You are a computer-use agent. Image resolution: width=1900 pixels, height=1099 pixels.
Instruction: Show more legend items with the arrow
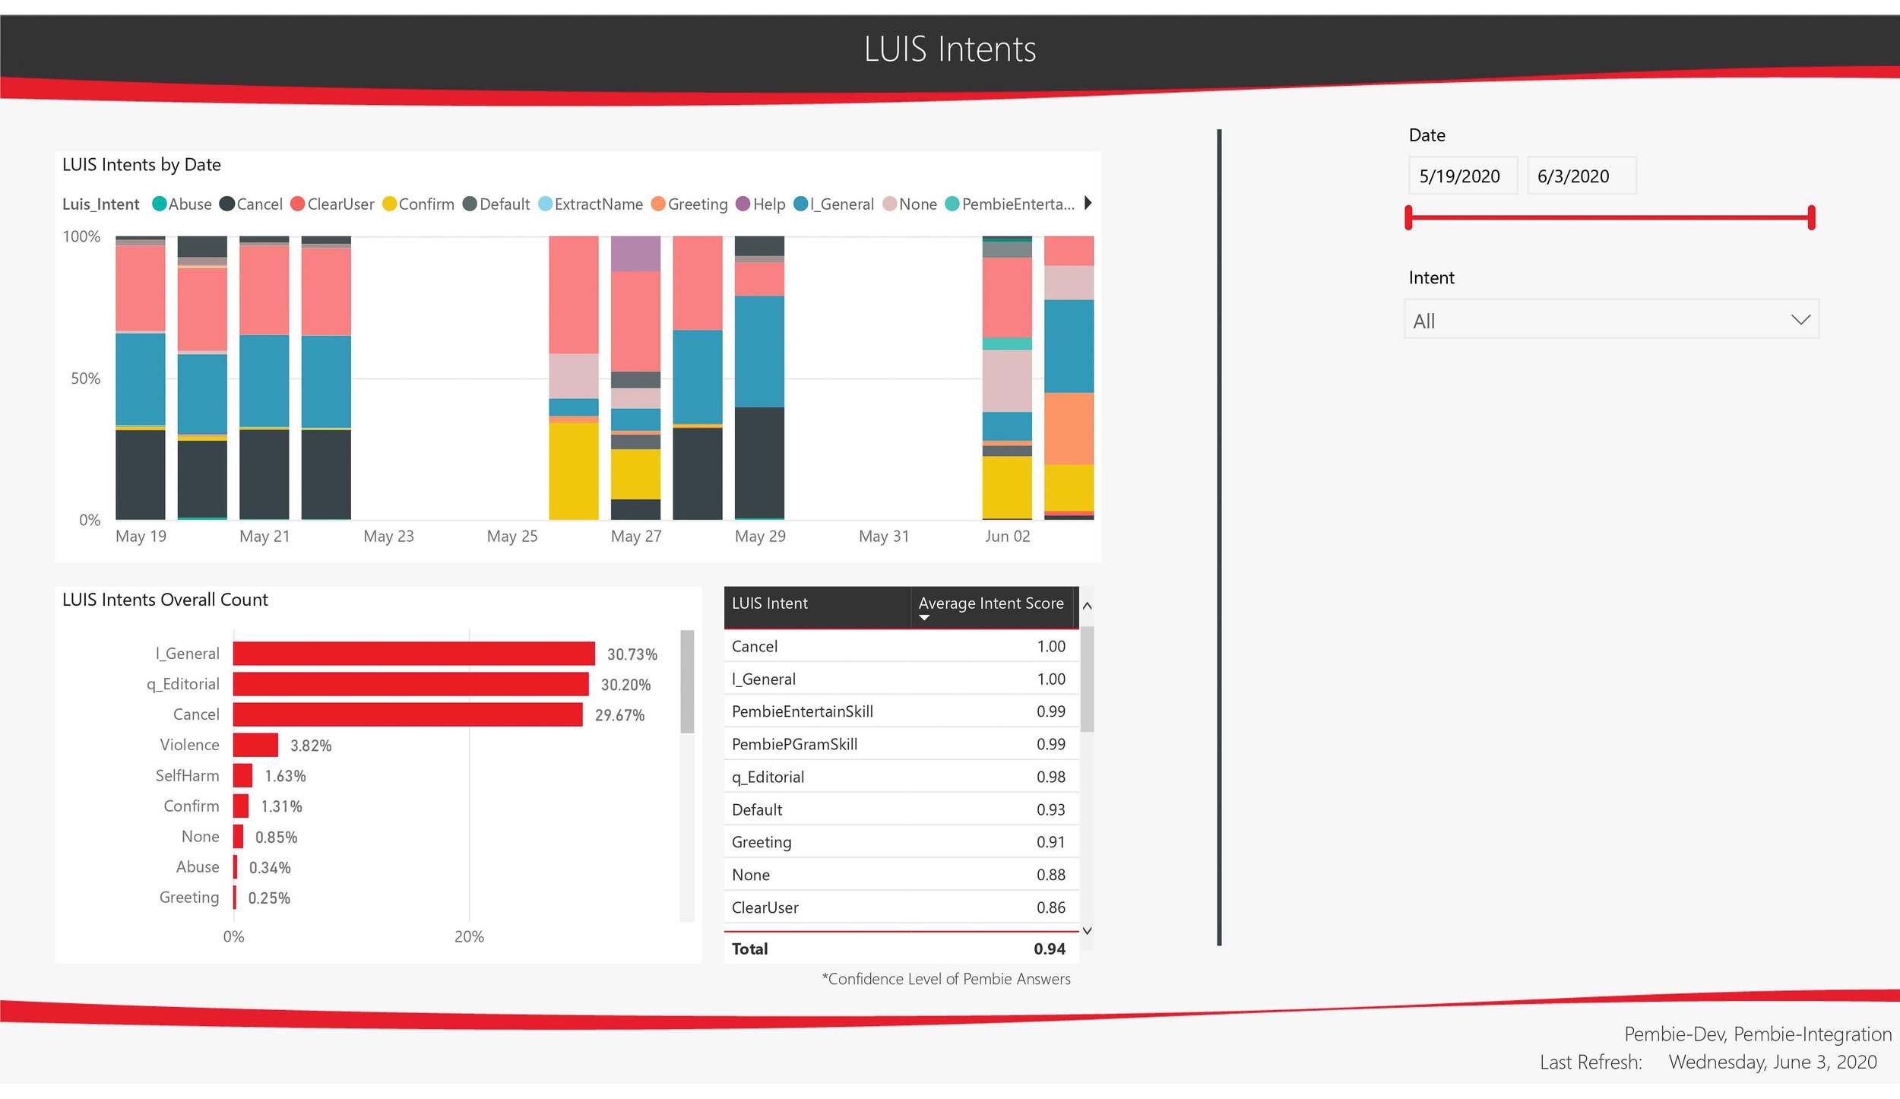[x=1088, y=203]
